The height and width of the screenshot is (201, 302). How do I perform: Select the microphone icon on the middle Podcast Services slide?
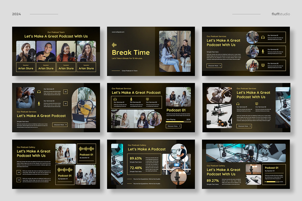point(131,99)
